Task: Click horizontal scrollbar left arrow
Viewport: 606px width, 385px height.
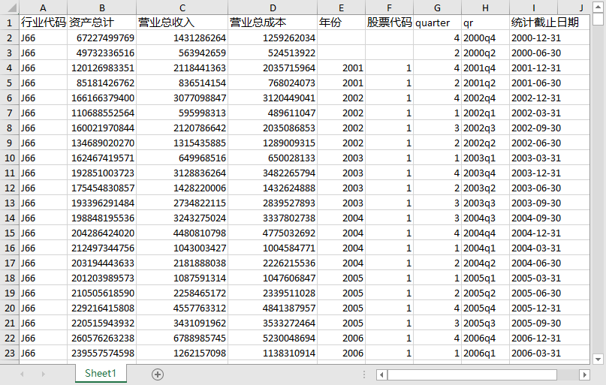Action: point(381,374)
